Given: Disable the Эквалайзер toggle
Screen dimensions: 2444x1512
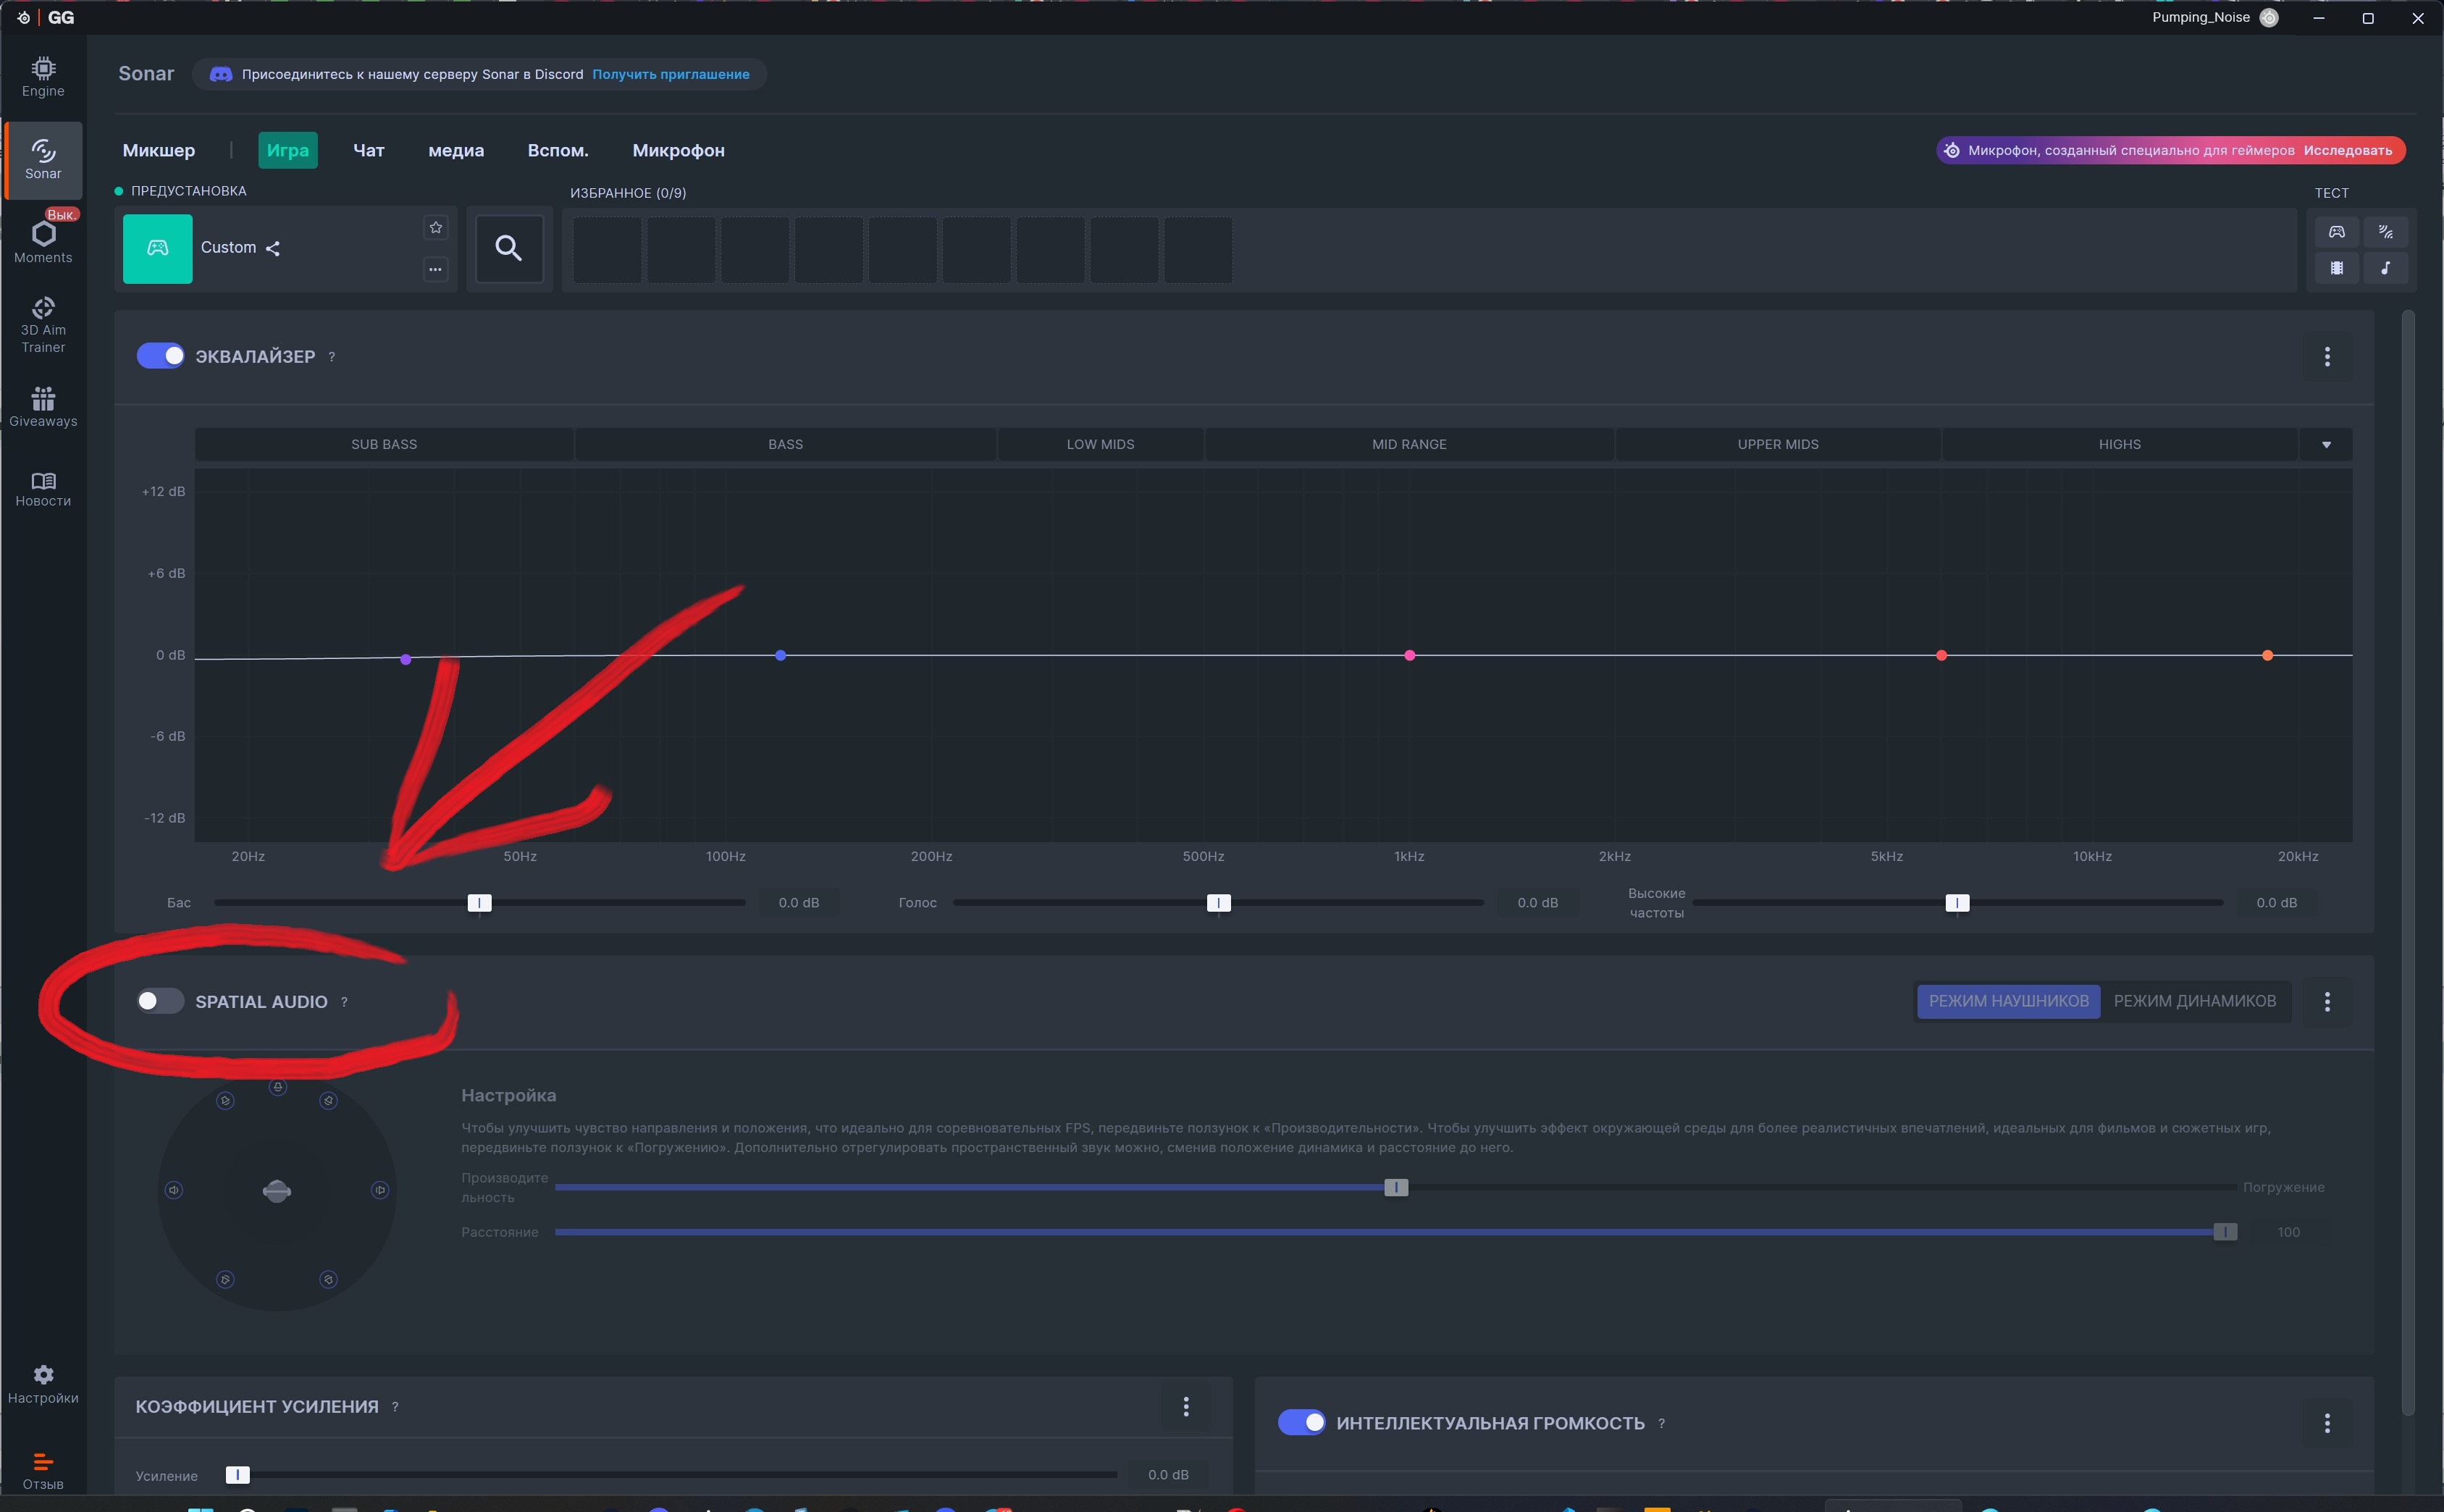Looking at the screenshot, I should (x=160, y=356).
